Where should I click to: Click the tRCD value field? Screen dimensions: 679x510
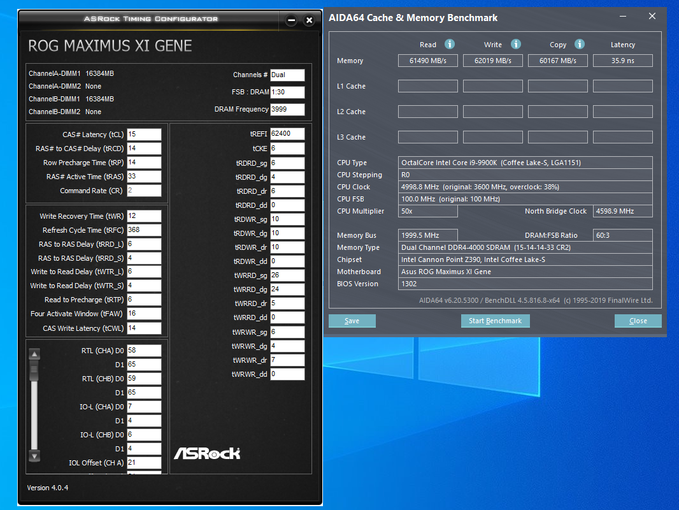(x=144, y=148)
